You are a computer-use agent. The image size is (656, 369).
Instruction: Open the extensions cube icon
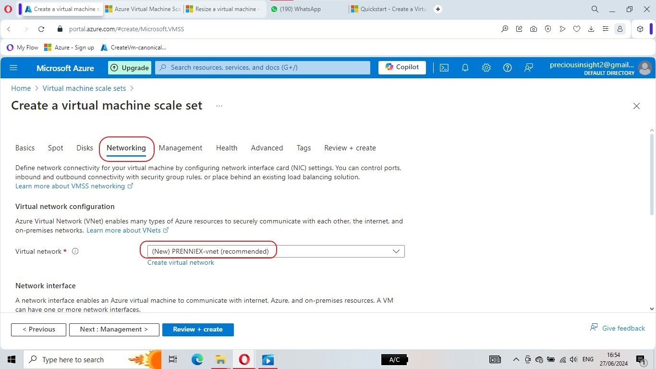640,29
